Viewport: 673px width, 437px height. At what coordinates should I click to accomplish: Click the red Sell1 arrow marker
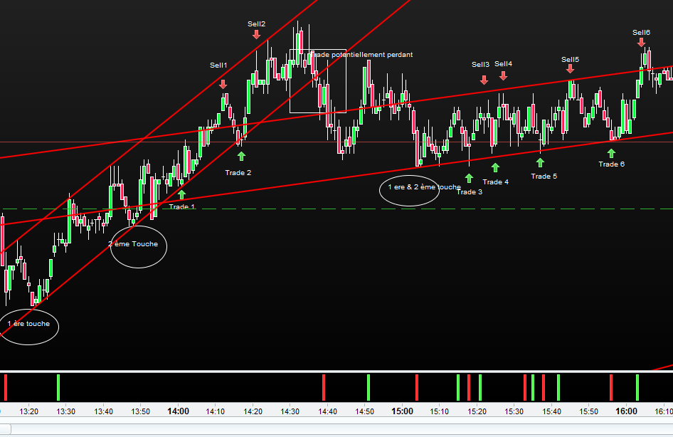(223, 84)
